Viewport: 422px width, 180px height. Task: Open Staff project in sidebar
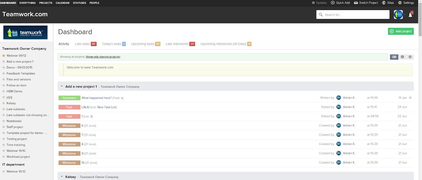tap(15, 127)
